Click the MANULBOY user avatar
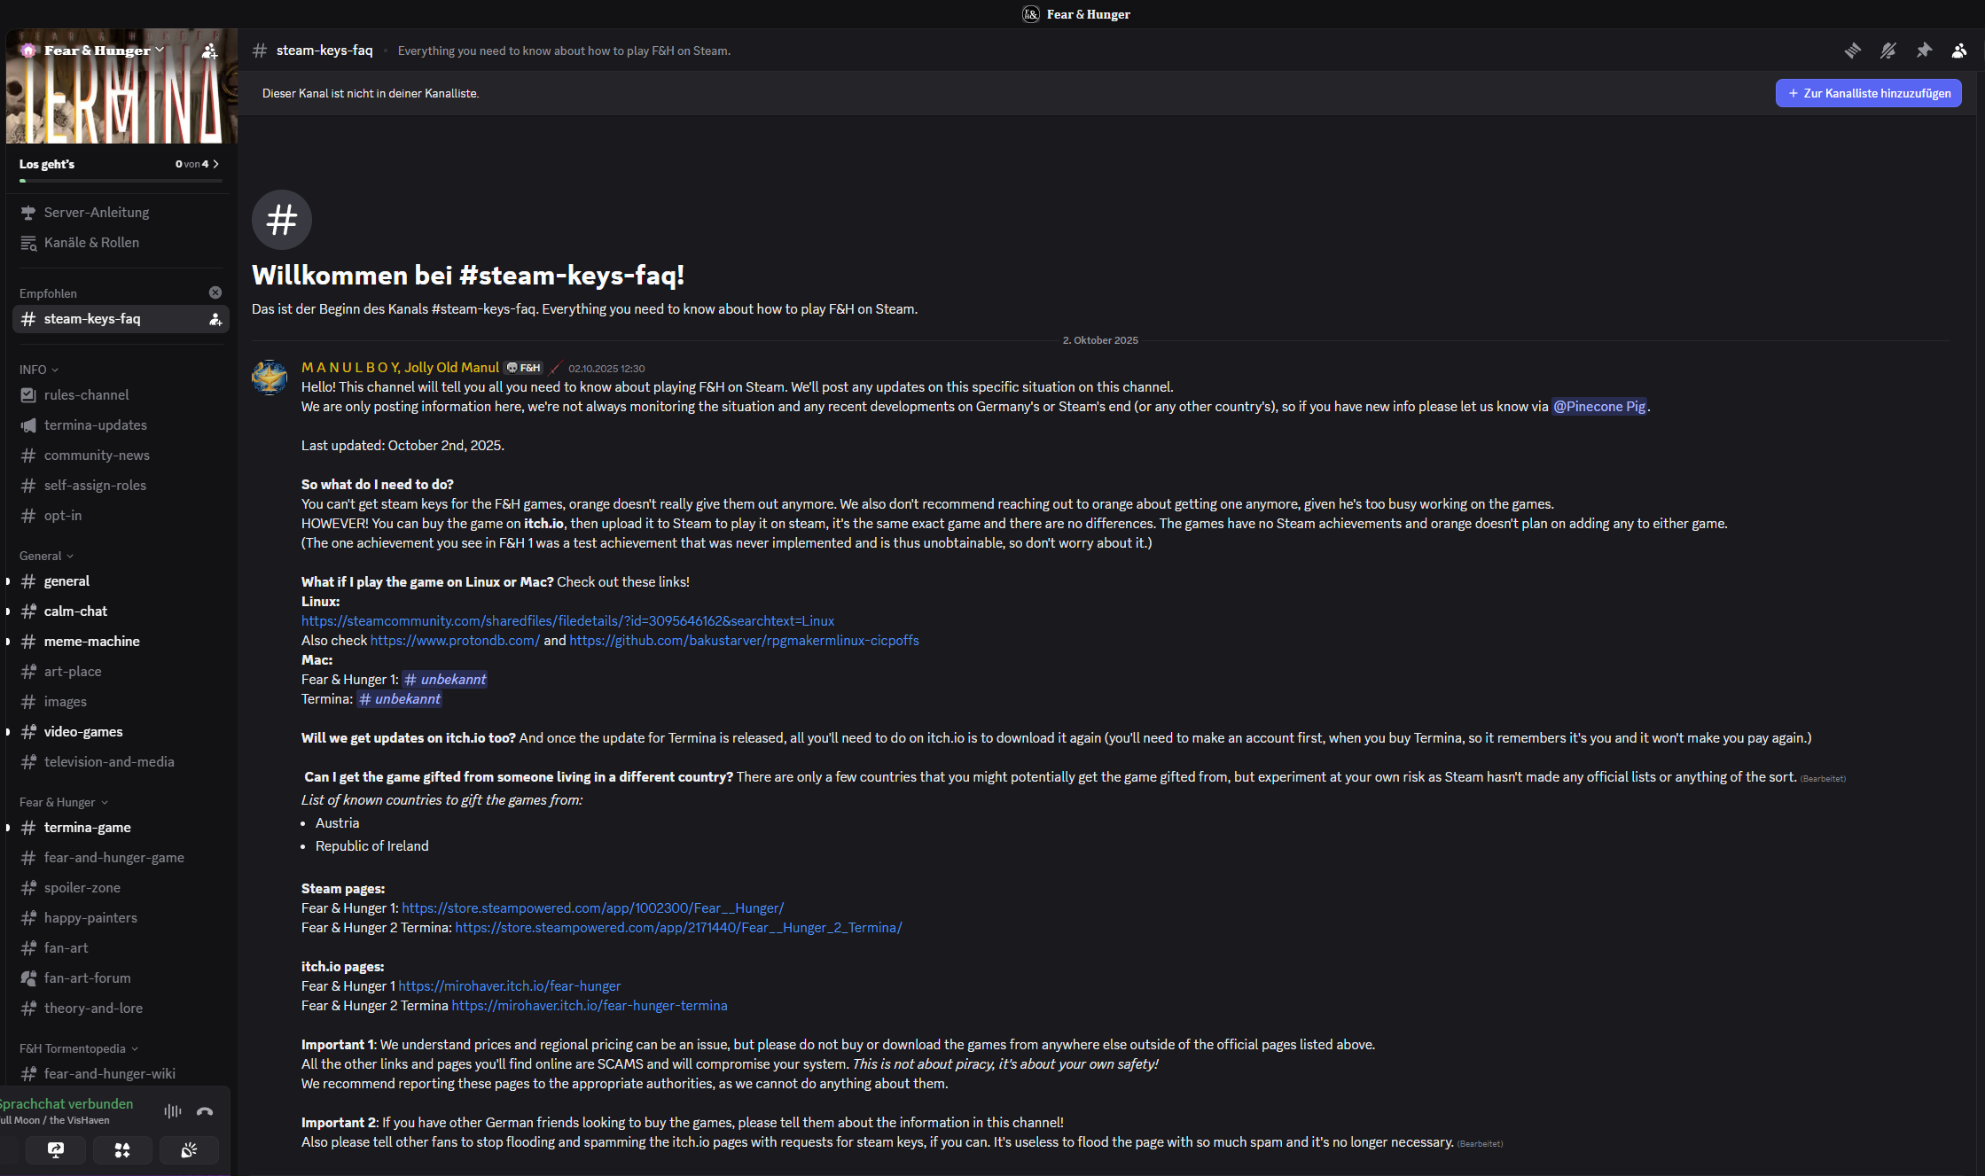The width and height of the screenshot is (1985, 1176). click(x=270, y=378)
